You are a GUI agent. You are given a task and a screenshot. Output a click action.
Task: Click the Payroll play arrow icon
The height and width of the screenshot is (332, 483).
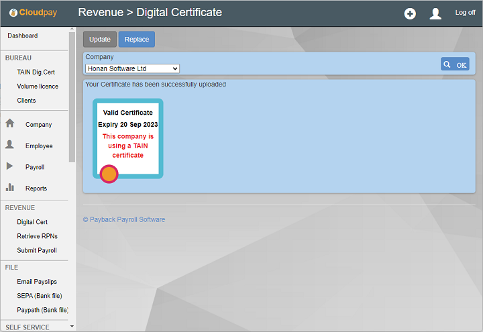(10, 166)
